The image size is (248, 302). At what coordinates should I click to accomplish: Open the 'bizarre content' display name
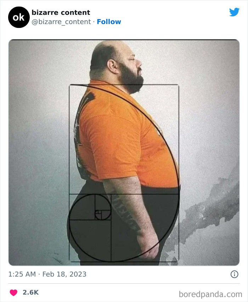[61, 12]
